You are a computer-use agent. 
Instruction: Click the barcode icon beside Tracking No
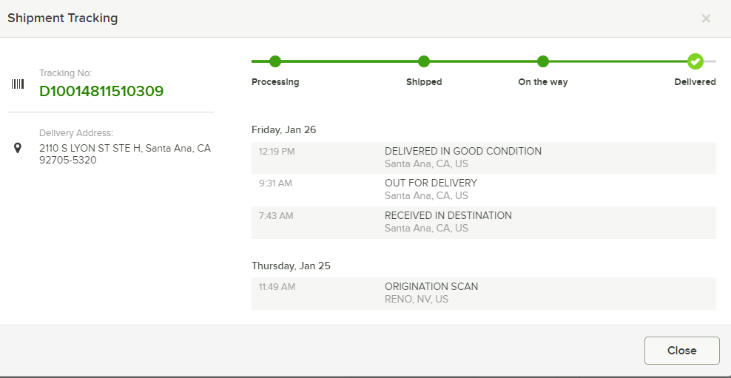point(18,84)
